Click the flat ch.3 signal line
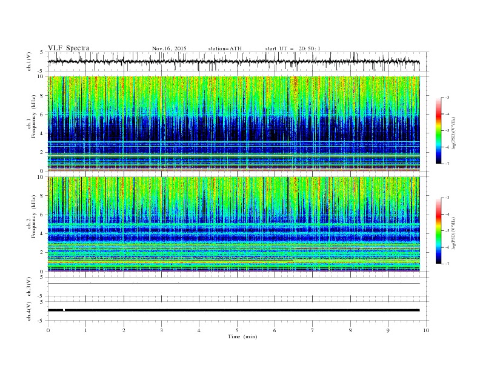This screenshot has height=371, width=480. (x=233, y=284)
